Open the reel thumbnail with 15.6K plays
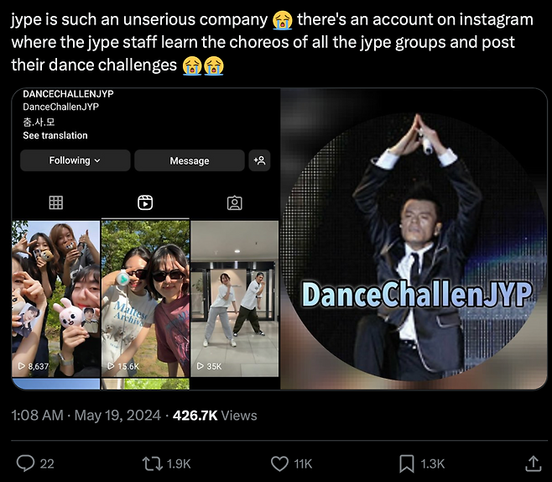This screenshot has height=482, width=552. click(x=145, y=302)
